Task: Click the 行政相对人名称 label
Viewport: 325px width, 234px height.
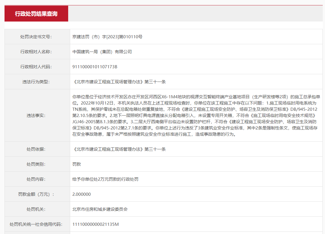Action: point(36,52)
